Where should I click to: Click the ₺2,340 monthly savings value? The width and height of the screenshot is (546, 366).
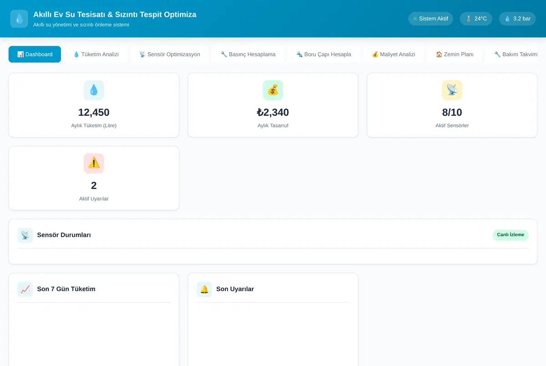pos(273,112)
